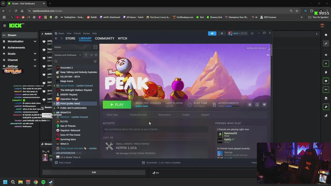The width and height of the screenshot is (331, 186).
Task: Open Games and Software dropdown
Action: tap(68, 55)
